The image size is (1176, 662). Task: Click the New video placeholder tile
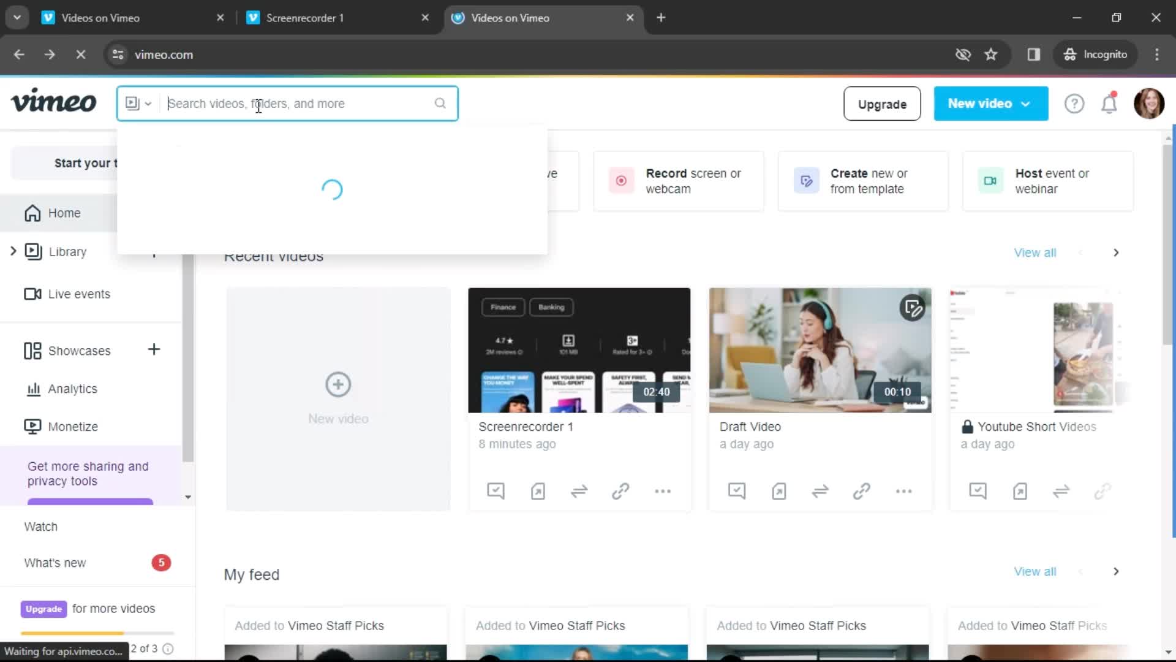tap(338, 399)
